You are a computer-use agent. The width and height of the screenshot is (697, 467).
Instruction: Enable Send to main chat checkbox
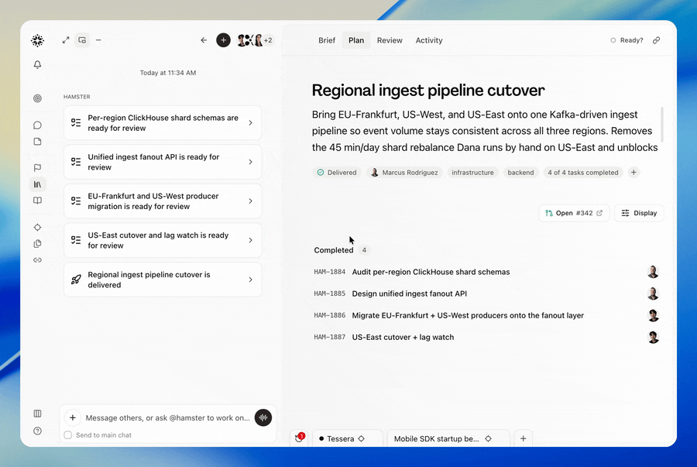tap(68, 435)
